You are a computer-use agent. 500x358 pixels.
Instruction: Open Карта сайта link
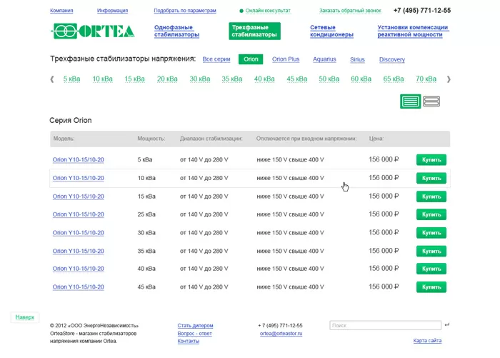427,341
